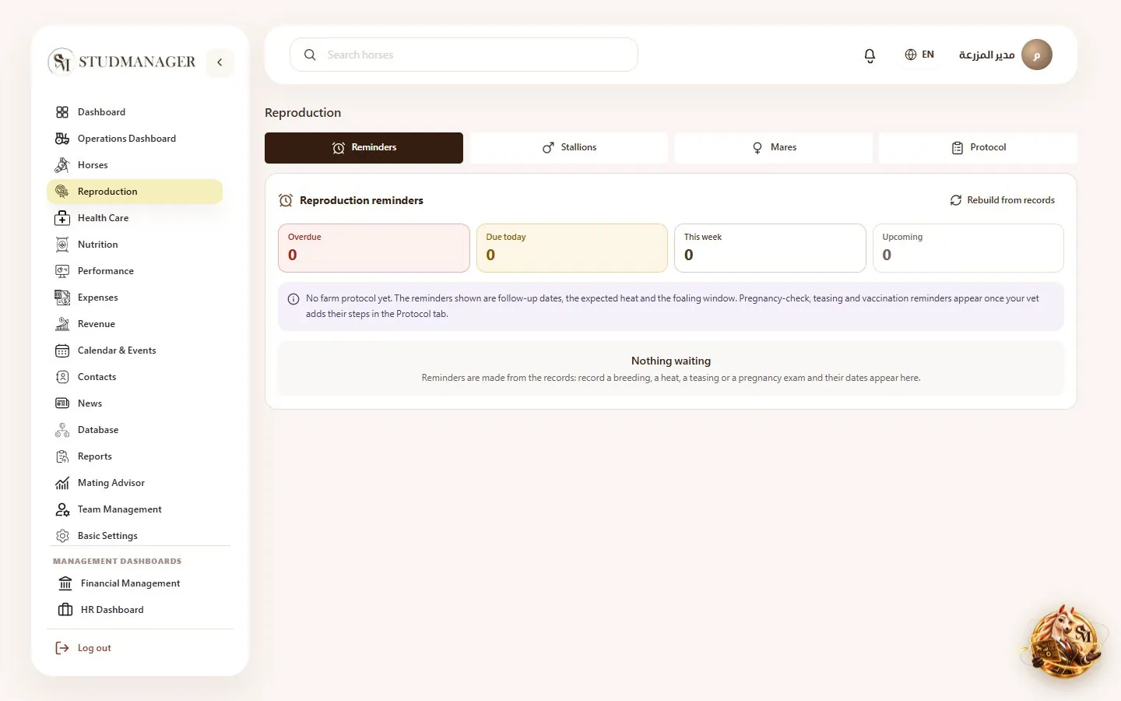The height and width of the screenshot is (701, 1121).
Task: Select the Overdue reminders card
Action: (374, 248)
